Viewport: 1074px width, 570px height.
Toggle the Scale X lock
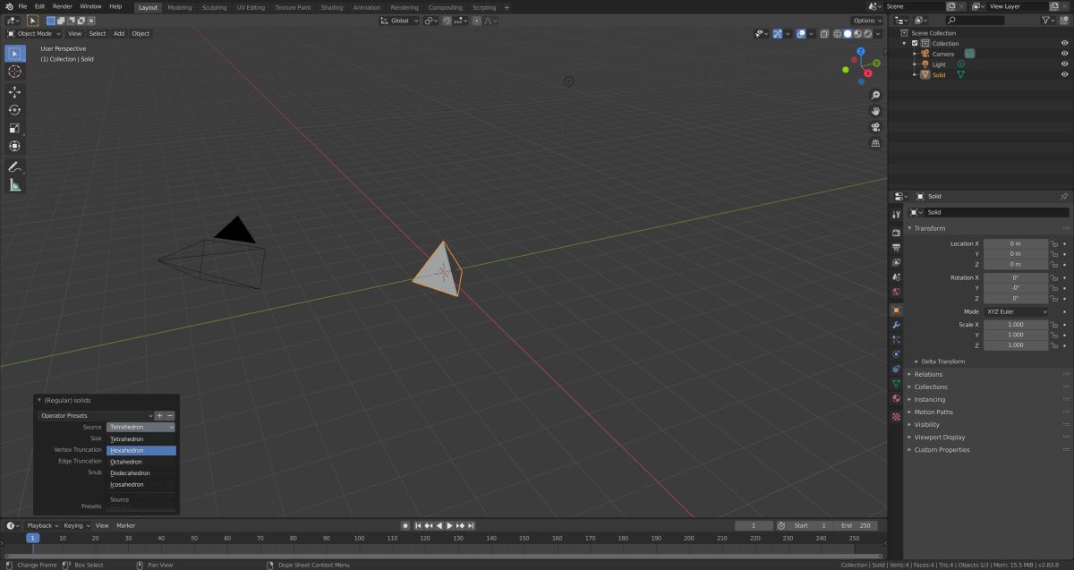point(1054,325)
